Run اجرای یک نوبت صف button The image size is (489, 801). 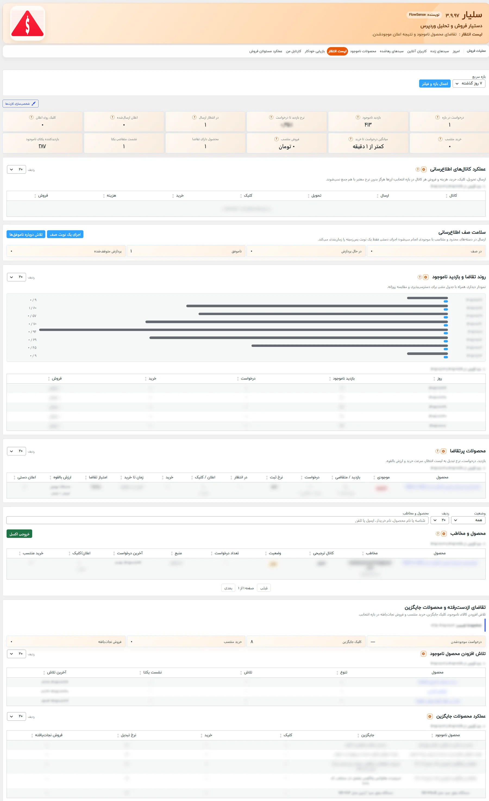pyautogui.click(x=65, y=234)
